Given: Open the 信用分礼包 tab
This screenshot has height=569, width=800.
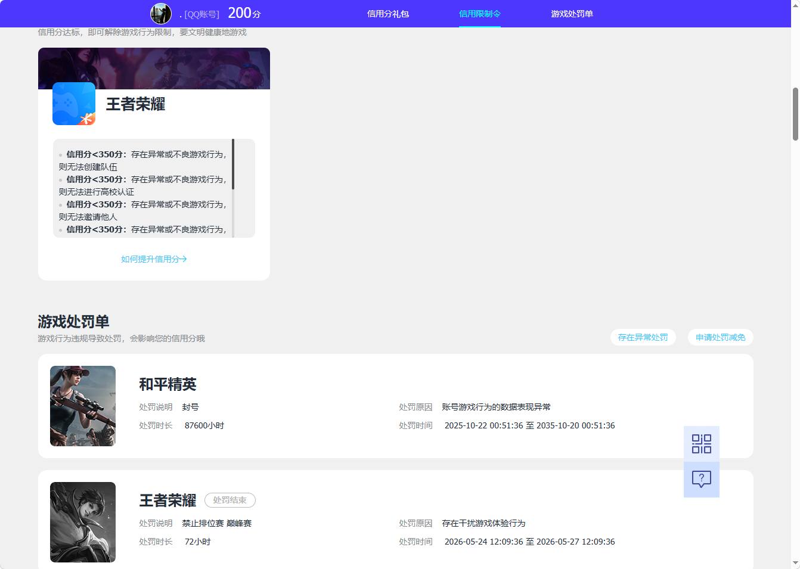Looking at the screenshot, I should pyautogui.click(x=388, y=14).
